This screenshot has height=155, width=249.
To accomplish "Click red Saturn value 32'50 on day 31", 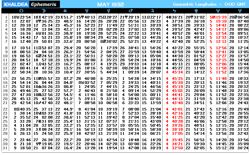I will point(177,148).
